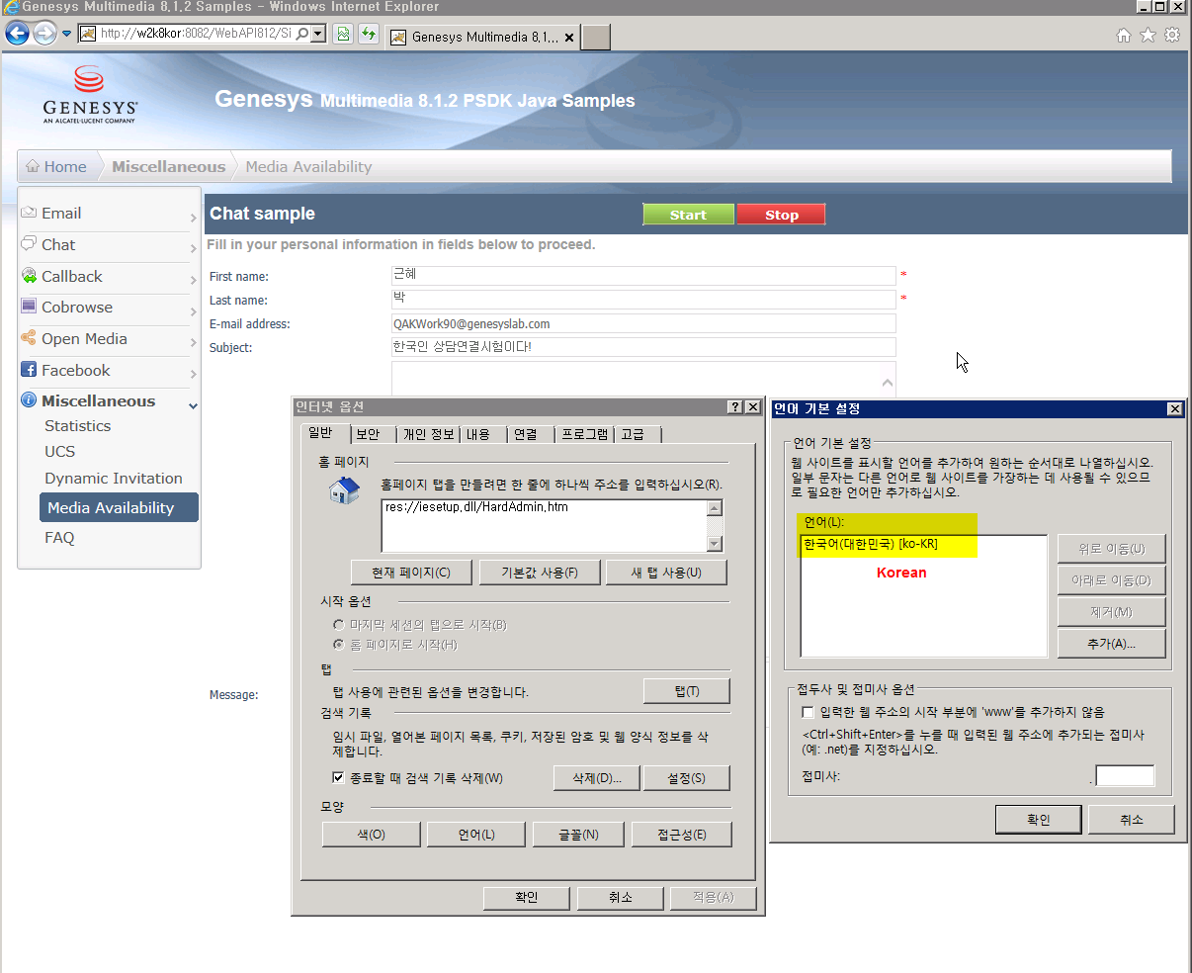The image size is (1192, 973).
Task: Click the Facebook icon in sidebar
Action: pyautogui.click(x=29, y=370)
